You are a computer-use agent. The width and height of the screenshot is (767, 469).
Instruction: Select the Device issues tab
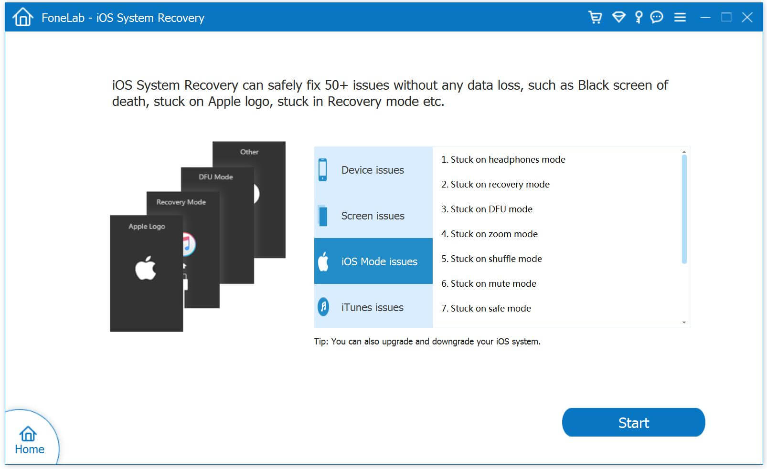click(373, 170)
